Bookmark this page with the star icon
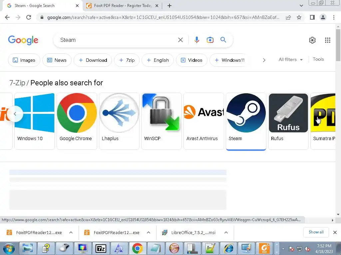The height and width of the screenshot is (255, 341). pos(299,17)
